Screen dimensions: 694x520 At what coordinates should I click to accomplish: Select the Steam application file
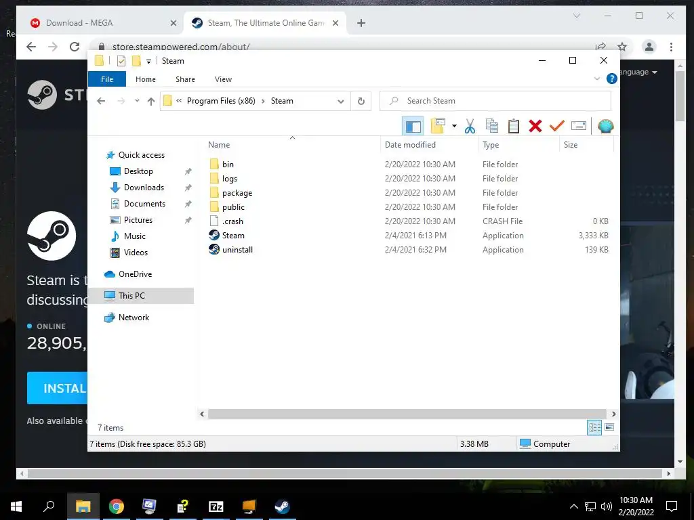(x=233, y=235)
